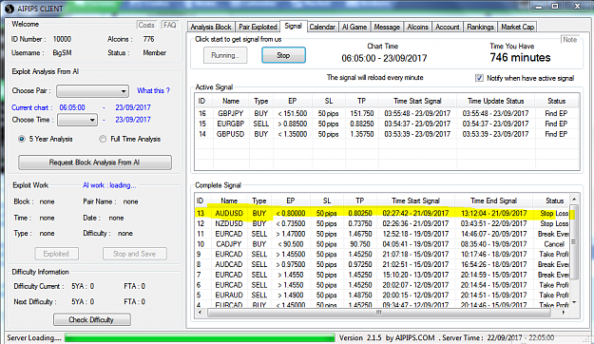594x344 pixels.
Task: Click the Server Loading progress bar
Action: tap(200, 337)
